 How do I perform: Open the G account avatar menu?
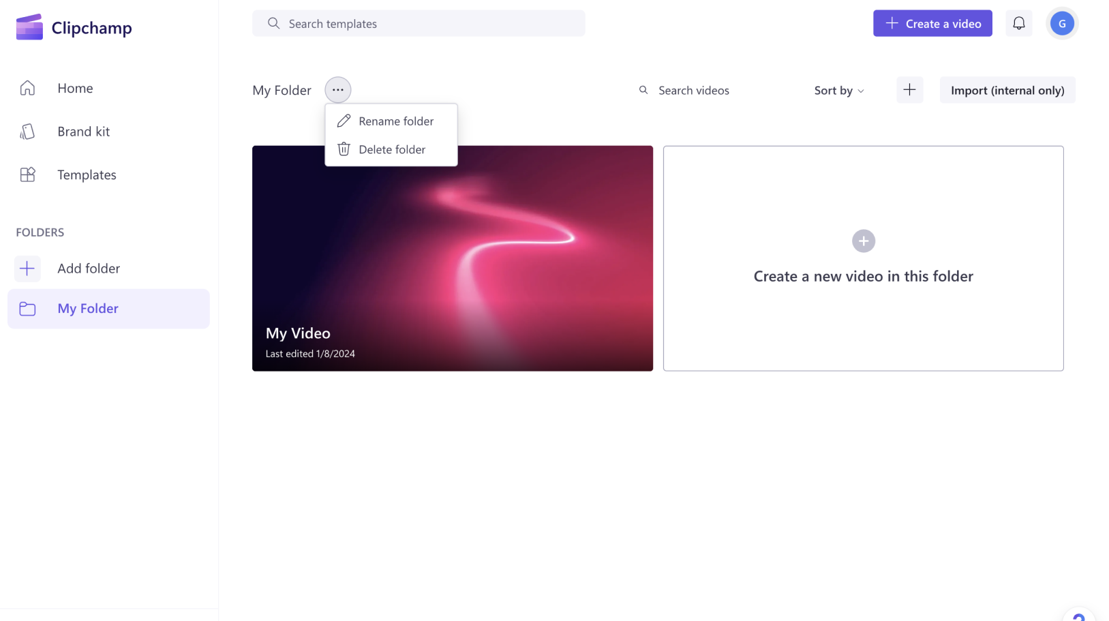pyautogui.click(x=1062, y=23)
